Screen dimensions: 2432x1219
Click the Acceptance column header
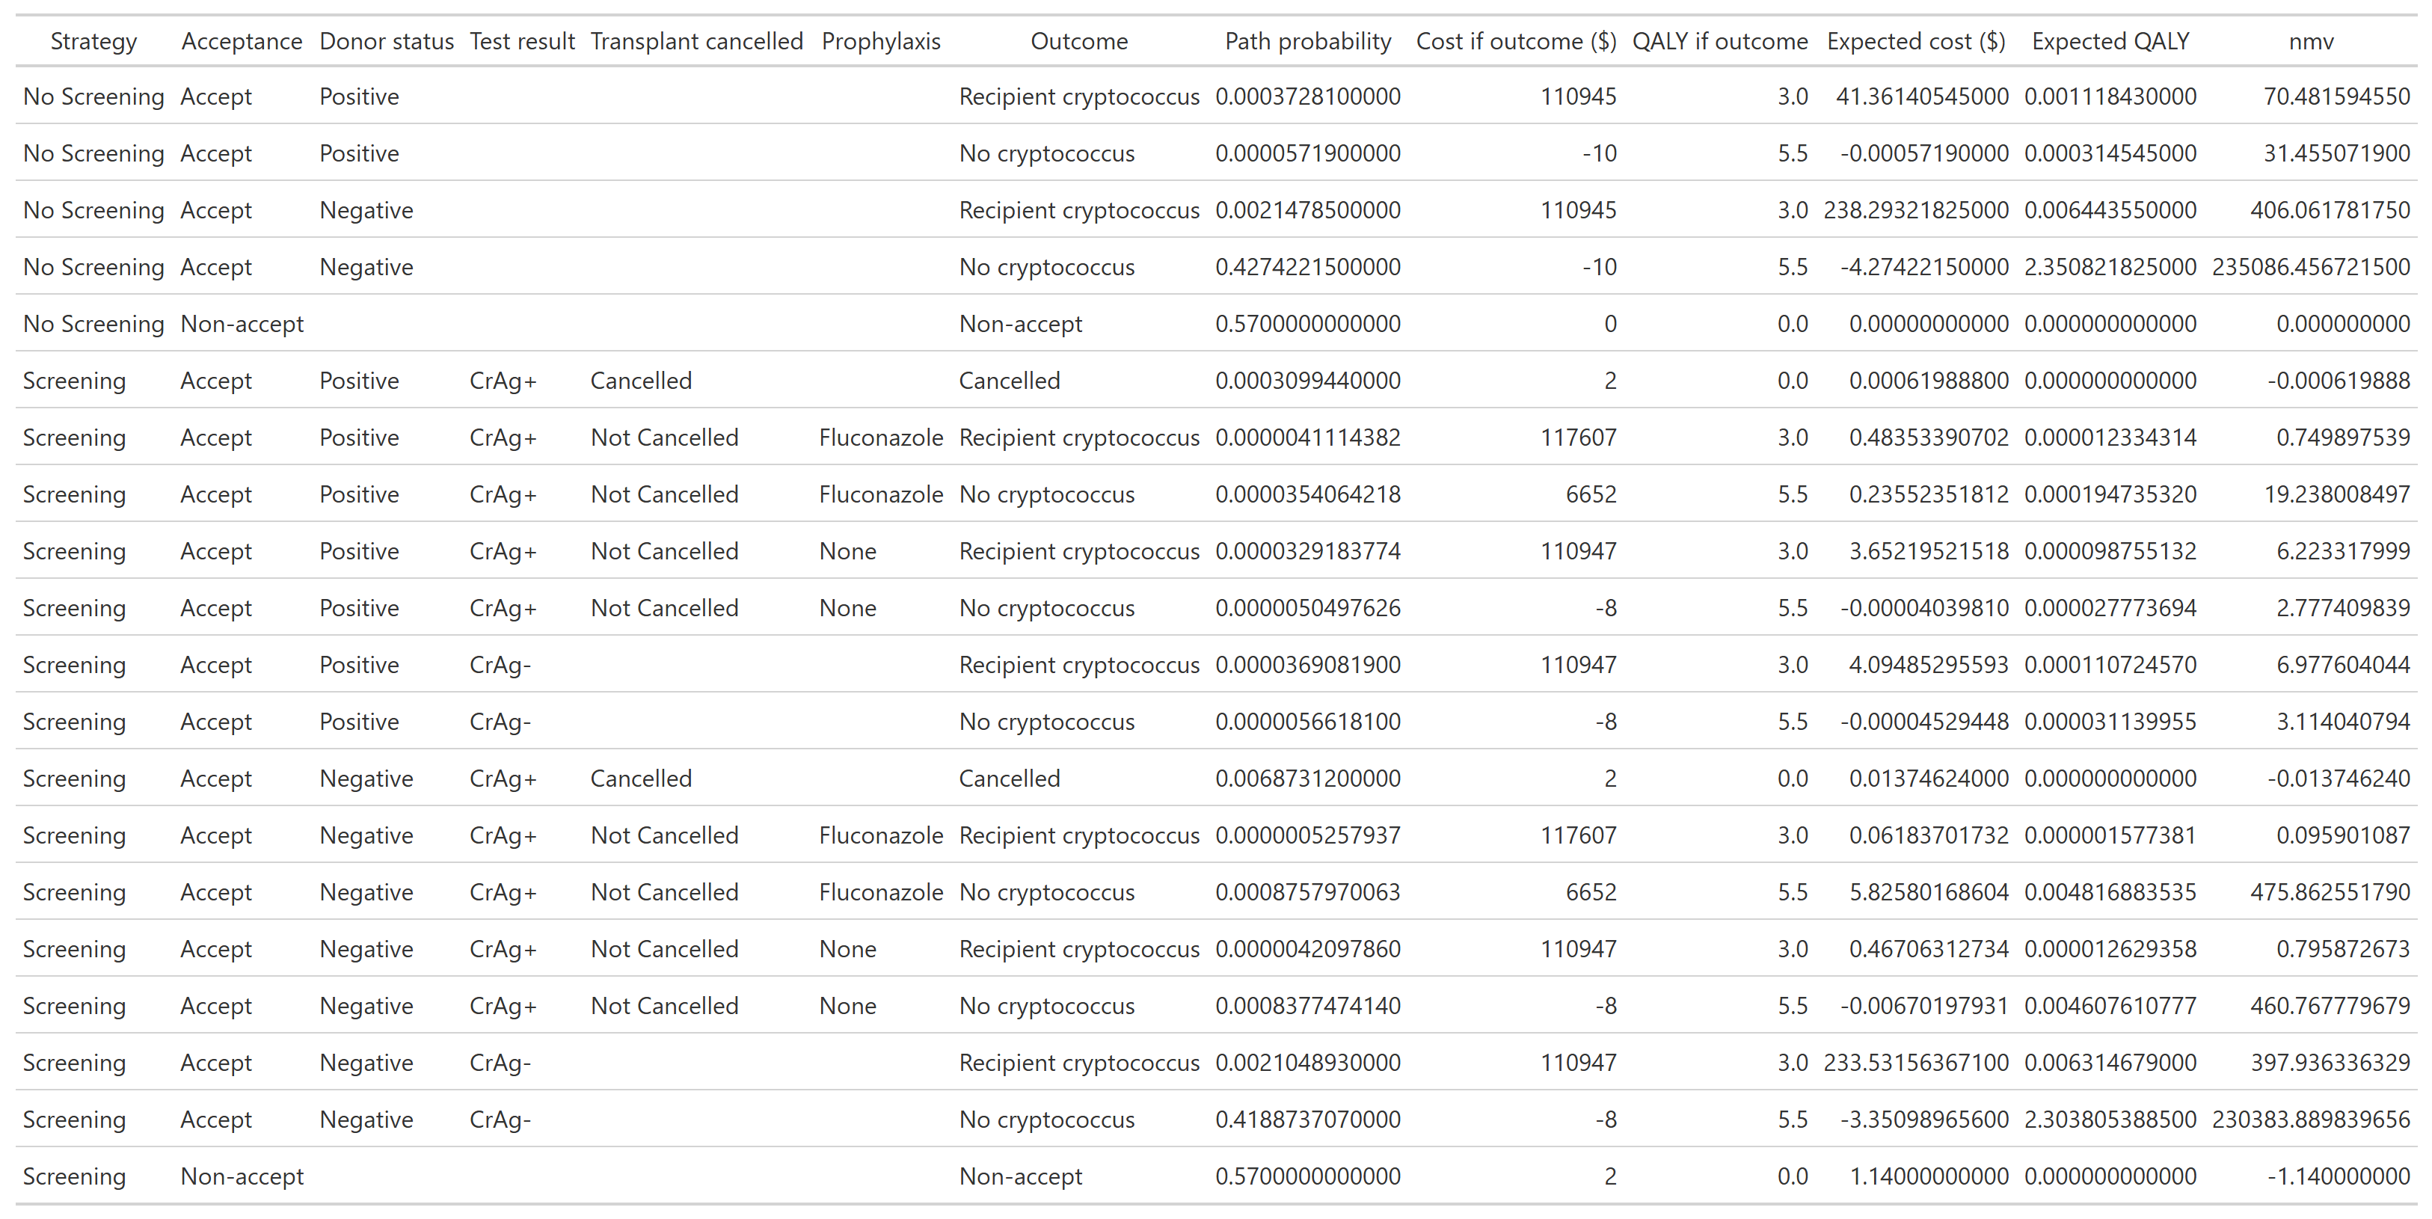point(242,42)
